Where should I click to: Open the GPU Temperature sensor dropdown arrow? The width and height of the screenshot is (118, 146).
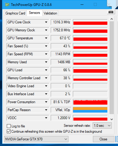(46, 38)
